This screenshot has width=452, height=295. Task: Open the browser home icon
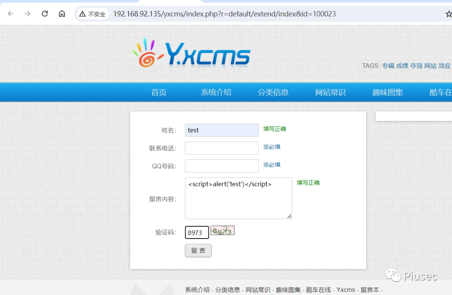pos(62,14)
